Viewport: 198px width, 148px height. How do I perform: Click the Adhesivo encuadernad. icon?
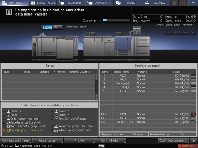click(x=56, y=130)
